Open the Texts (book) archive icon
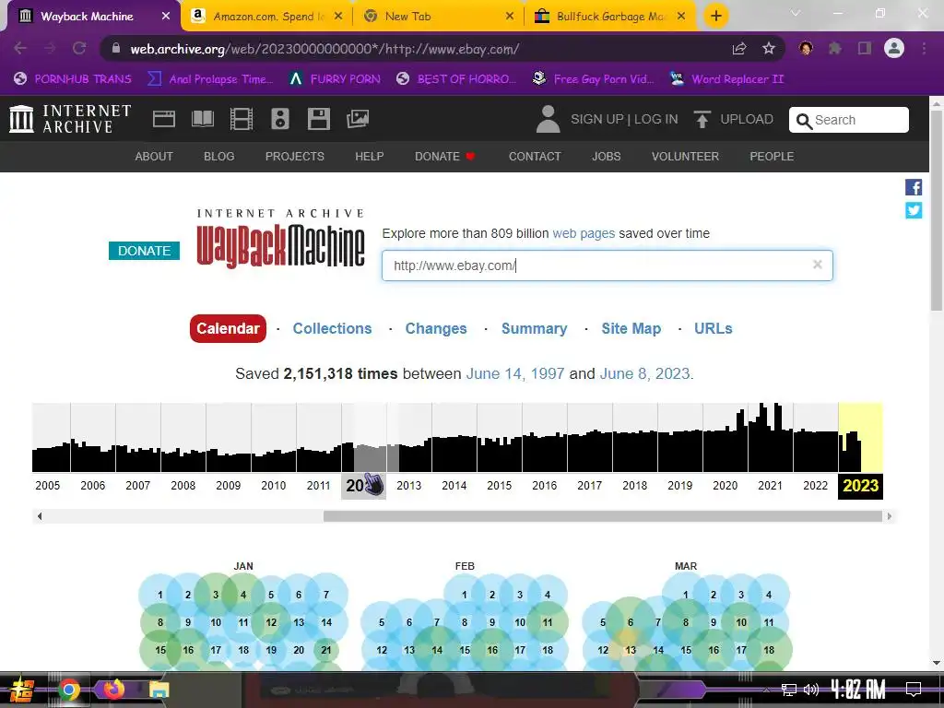Screen dimensions: 944x708 (203, 119)
